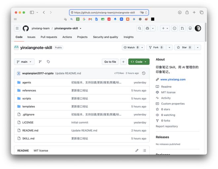This screenshot has width=218, height=169.
Task: Open the issues inbox icon in header
Action: pos(174,28)
